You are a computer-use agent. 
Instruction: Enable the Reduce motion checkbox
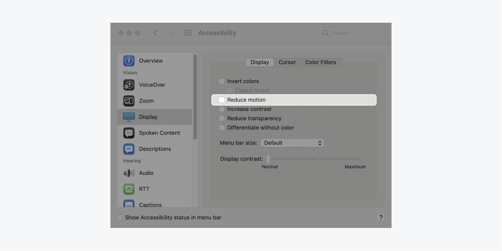222,100
